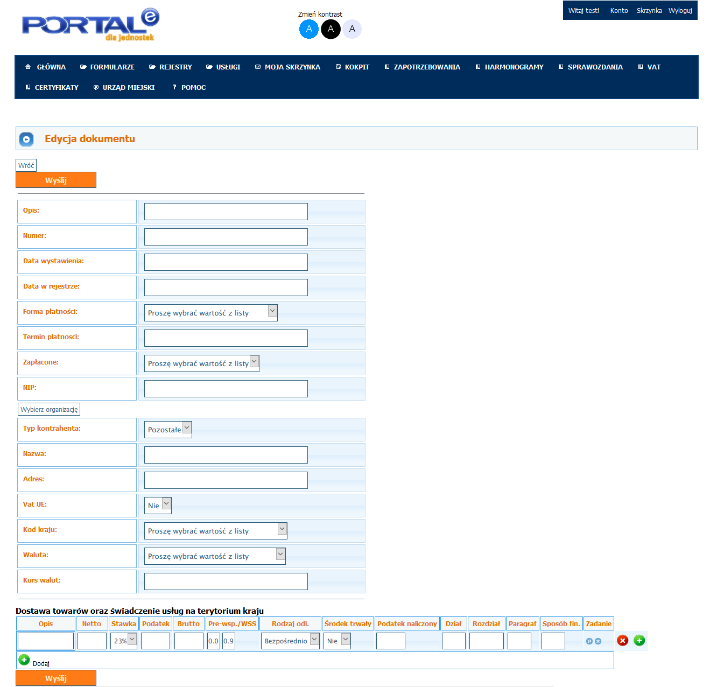This screenshot has height=687, width=717.
Task: Click the WSS field showing 0.9
Action: pos(229,641)
